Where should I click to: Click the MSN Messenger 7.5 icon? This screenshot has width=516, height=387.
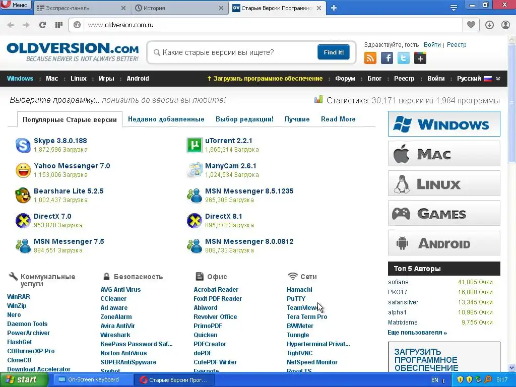pos(23,246)
